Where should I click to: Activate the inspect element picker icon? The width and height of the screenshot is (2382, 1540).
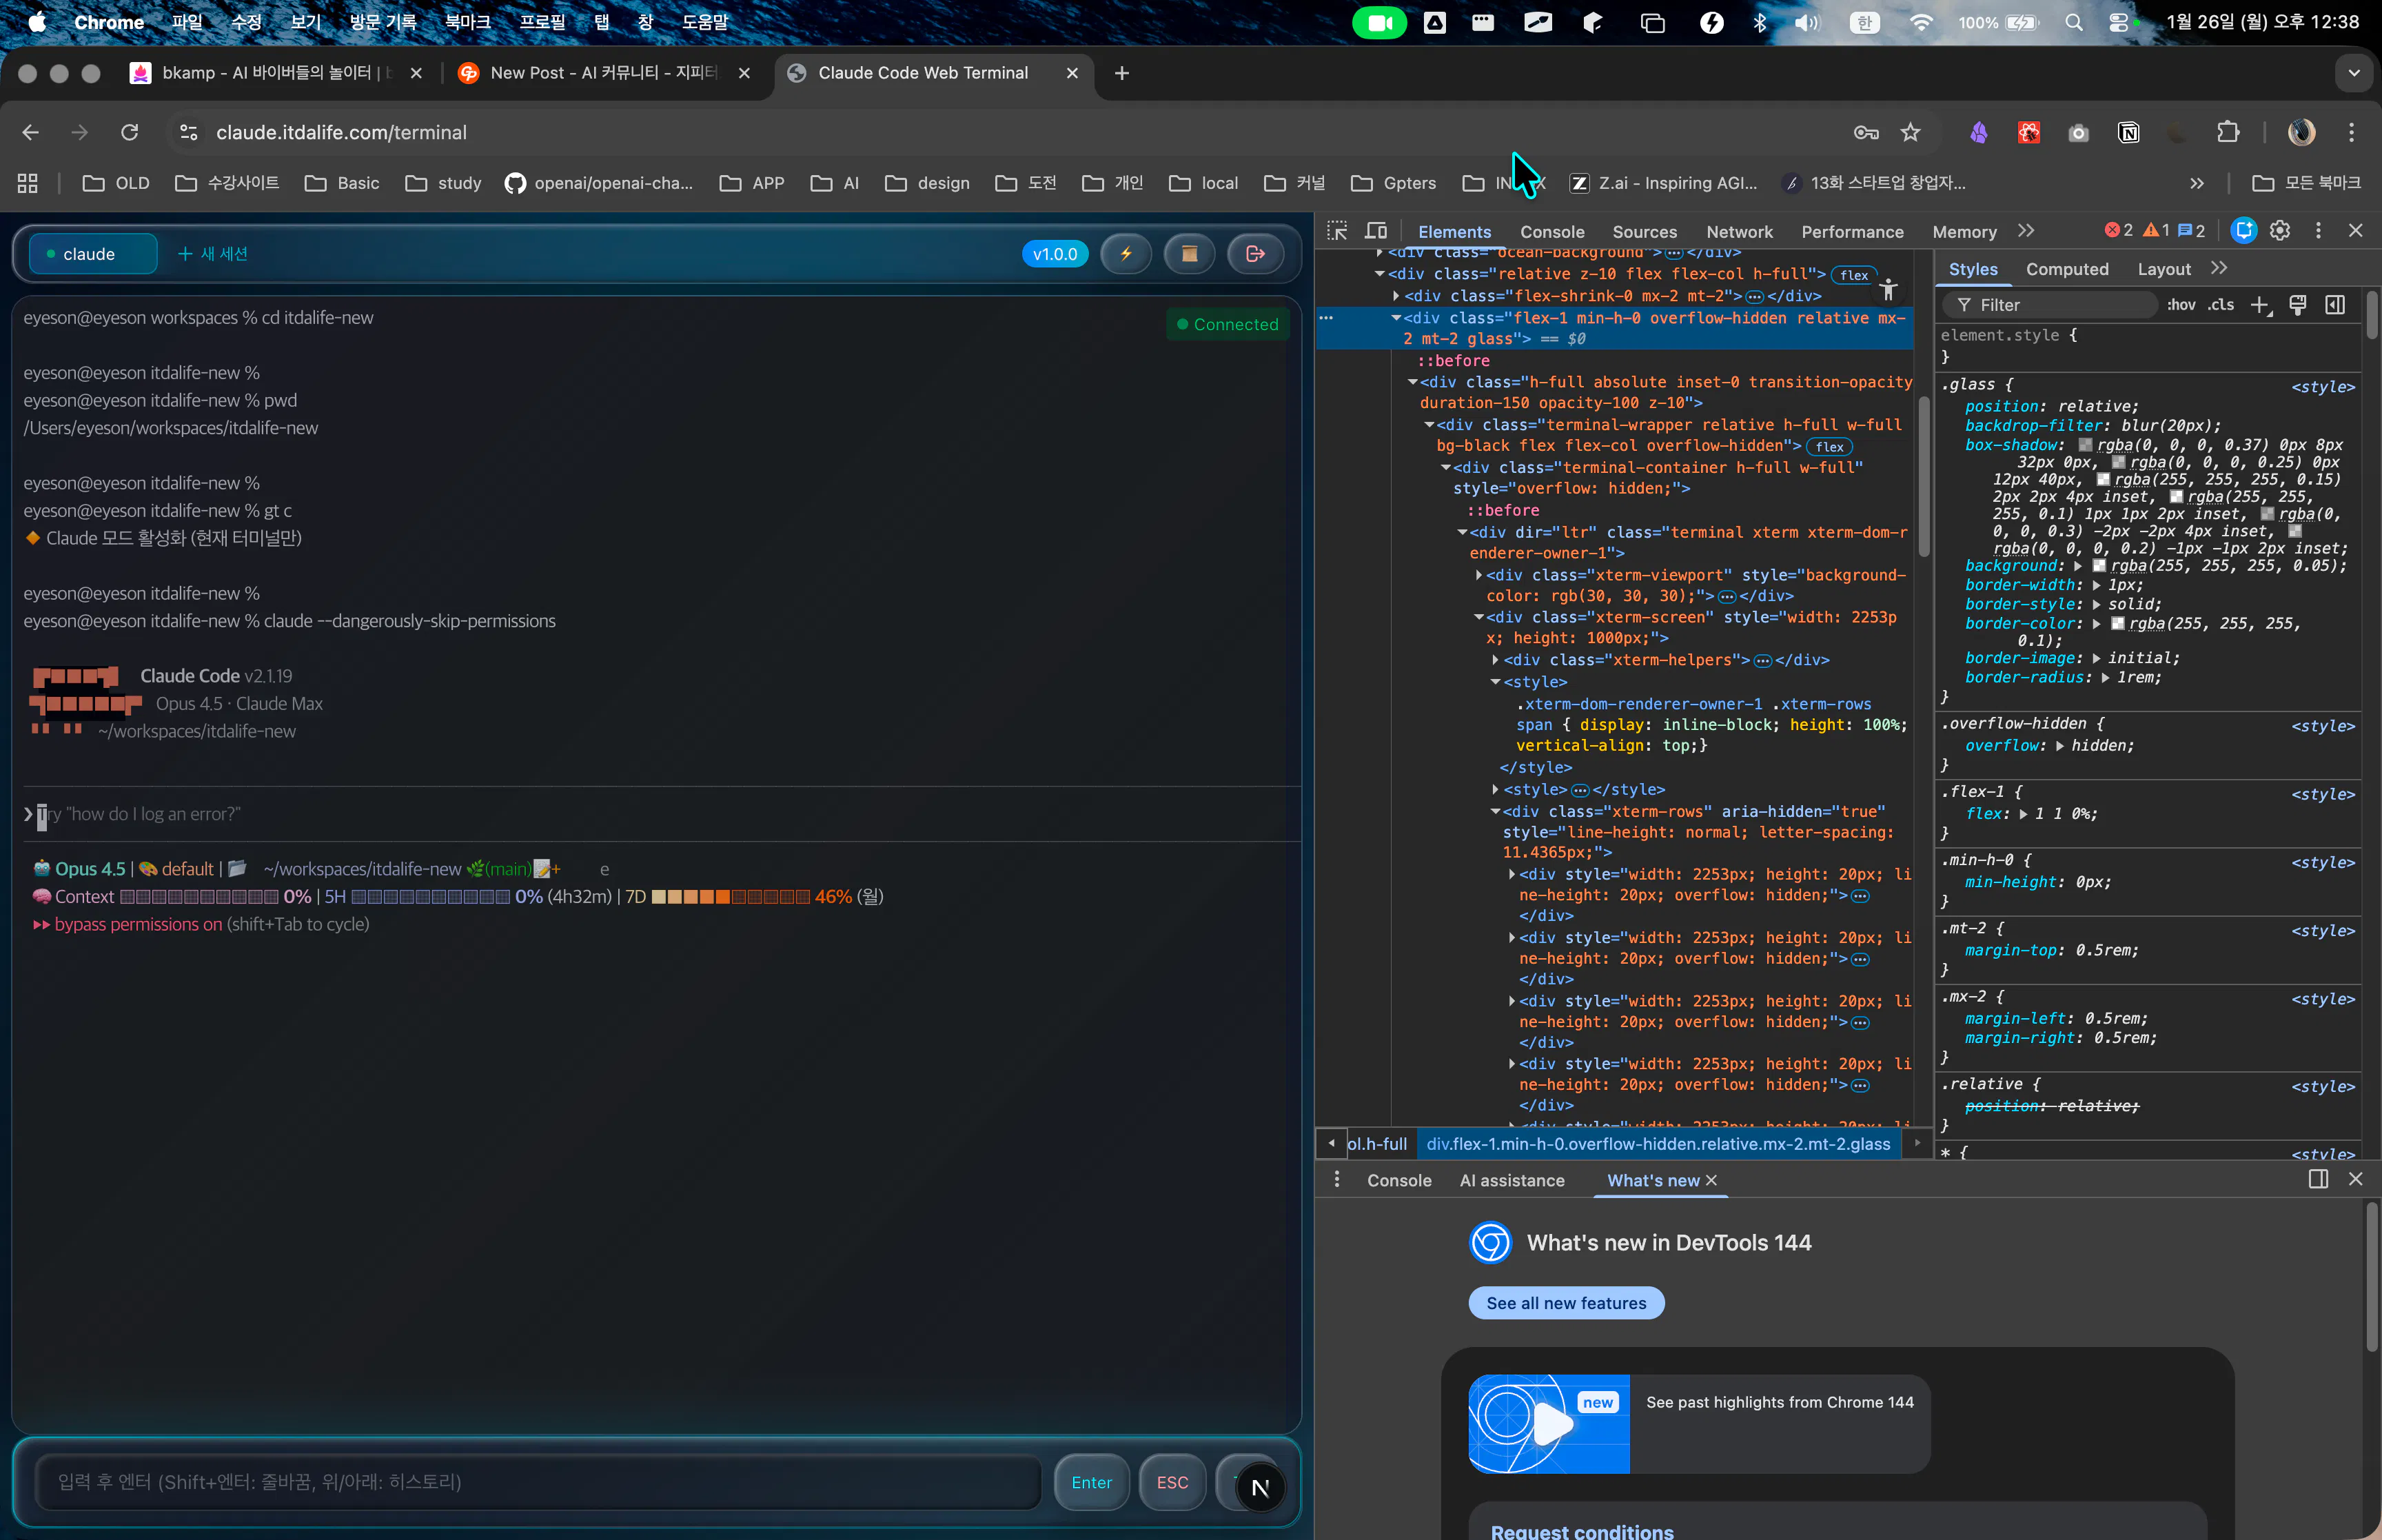click(1336, 231)
